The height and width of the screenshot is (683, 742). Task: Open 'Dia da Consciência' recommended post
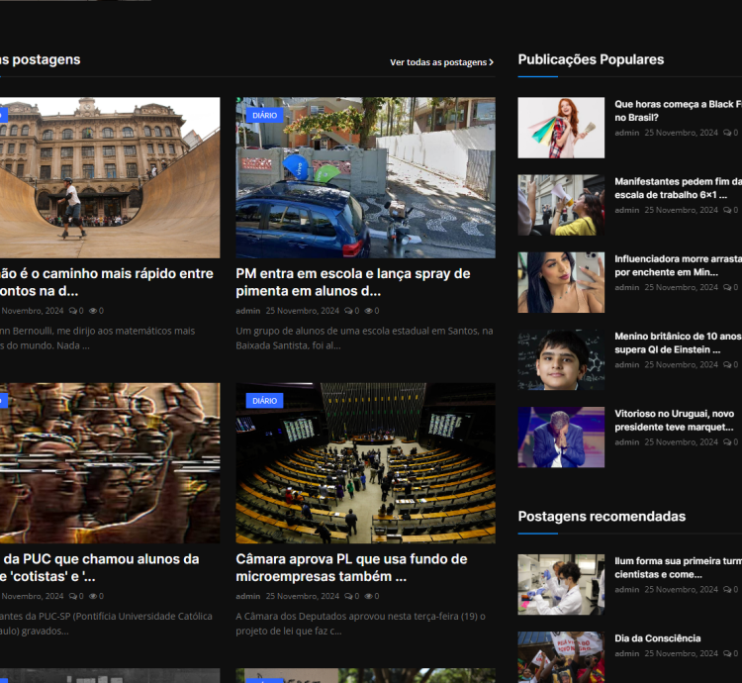coord(657,638)
